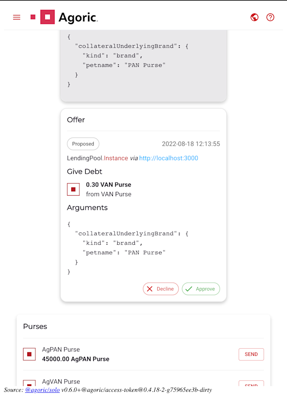Image resolution: width=287 pixels, height=397 pixels.
Task: Click the 0.30 VAN Purse amount
Action: 109,185
